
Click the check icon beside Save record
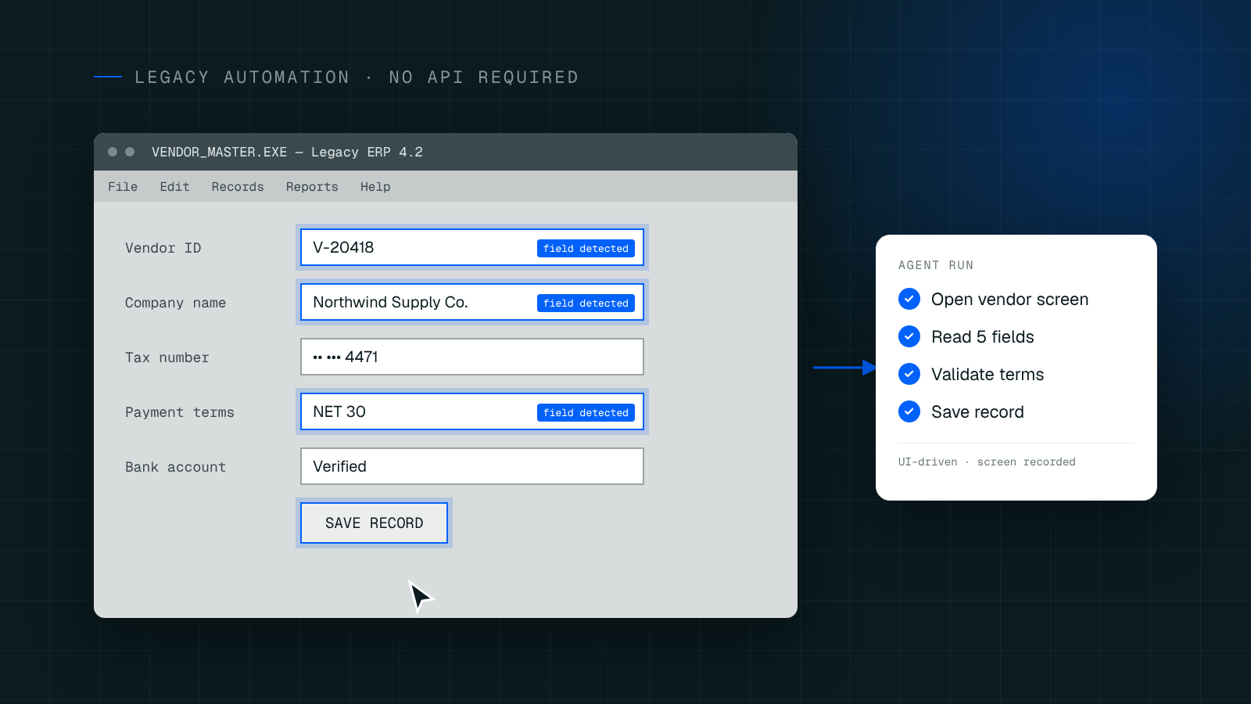pyautogui.click(x=909, y=411)
